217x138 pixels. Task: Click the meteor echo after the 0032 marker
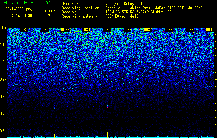(x=55, y=108)
